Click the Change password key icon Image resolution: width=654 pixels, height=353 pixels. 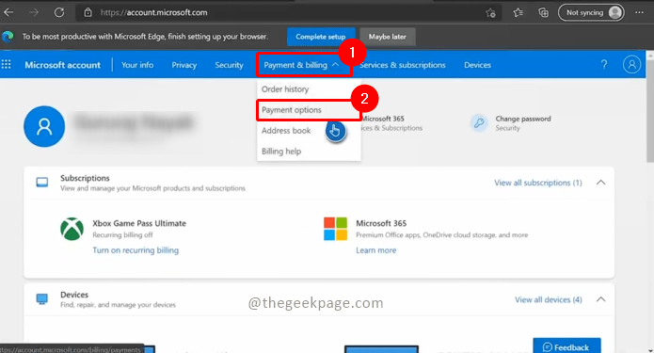[x=479, y=123]
